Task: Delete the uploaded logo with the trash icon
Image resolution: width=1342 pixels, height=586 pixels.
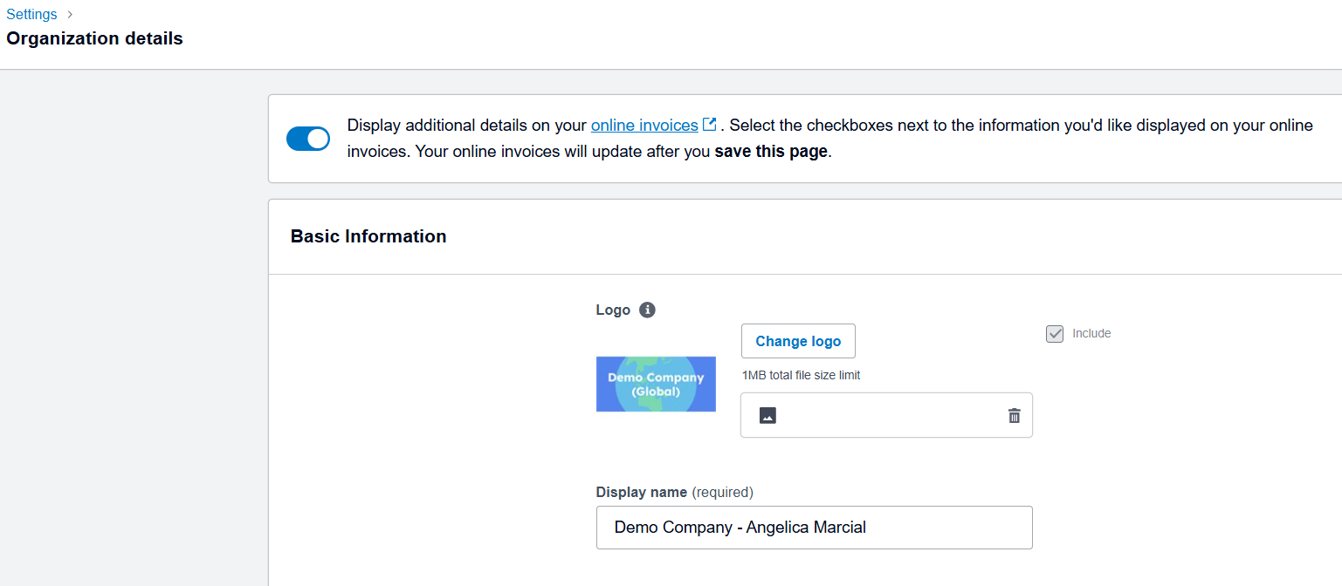Action: click(x=1014, y=415)
